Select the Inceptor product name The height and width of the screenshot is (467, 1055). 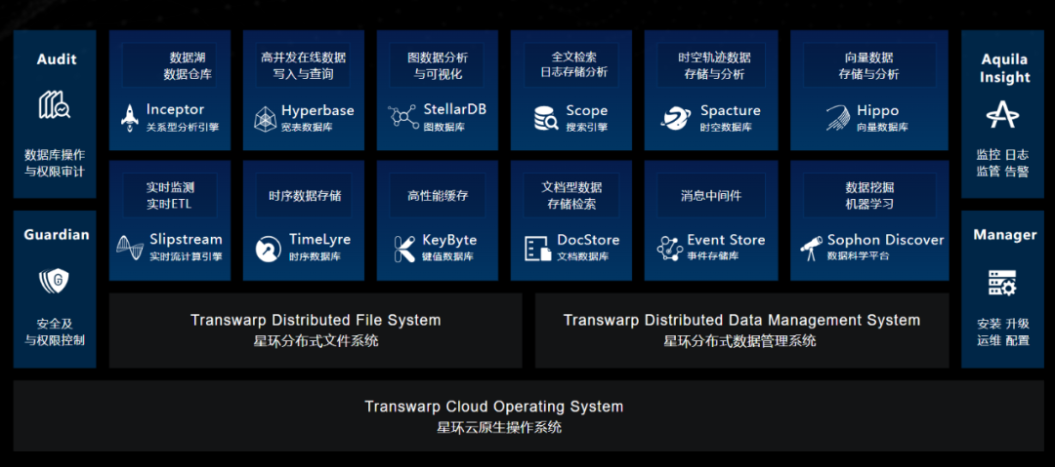pyautogui.click(x=175, y=109)
